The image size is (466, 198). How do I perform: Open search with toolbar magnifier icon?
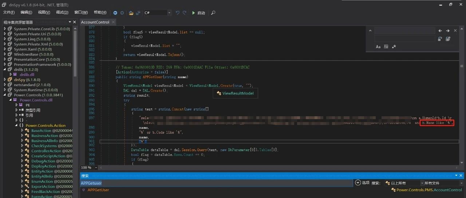[x=213, y=13]
